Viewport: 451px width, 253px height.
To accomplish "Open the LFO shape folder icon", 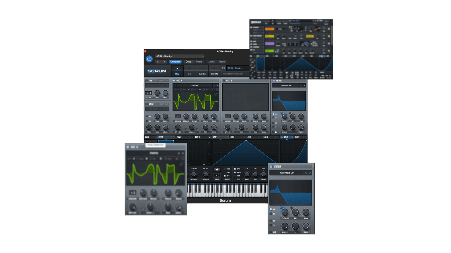I will click(217, 169).
